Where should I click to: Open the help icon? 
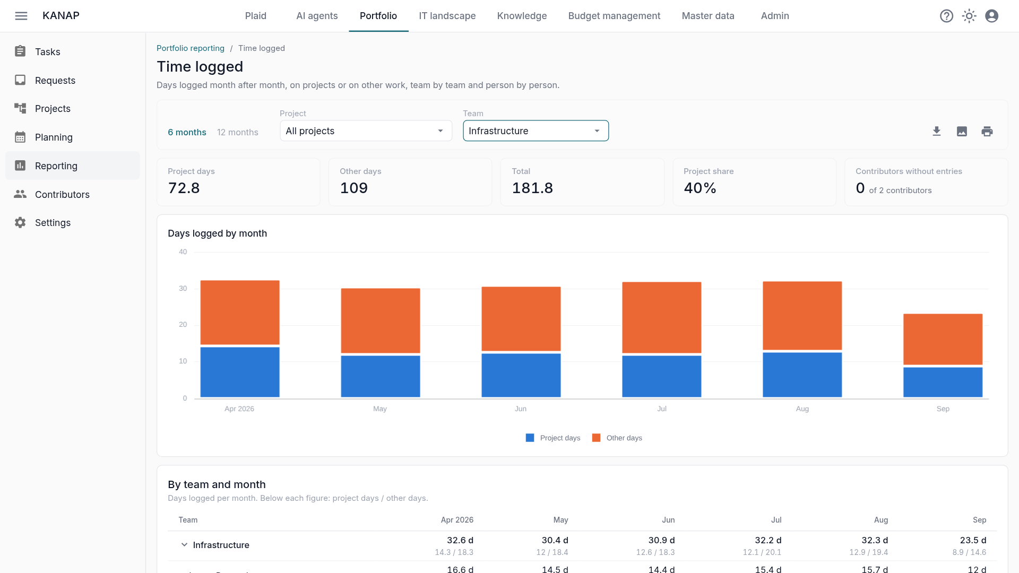click(x=946, y=16)
